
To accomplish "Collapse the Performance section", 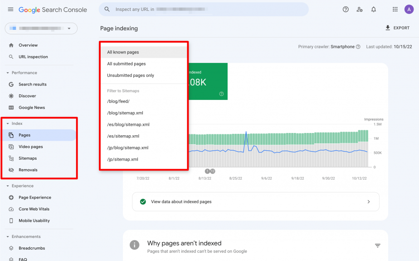I will point(7,73).
